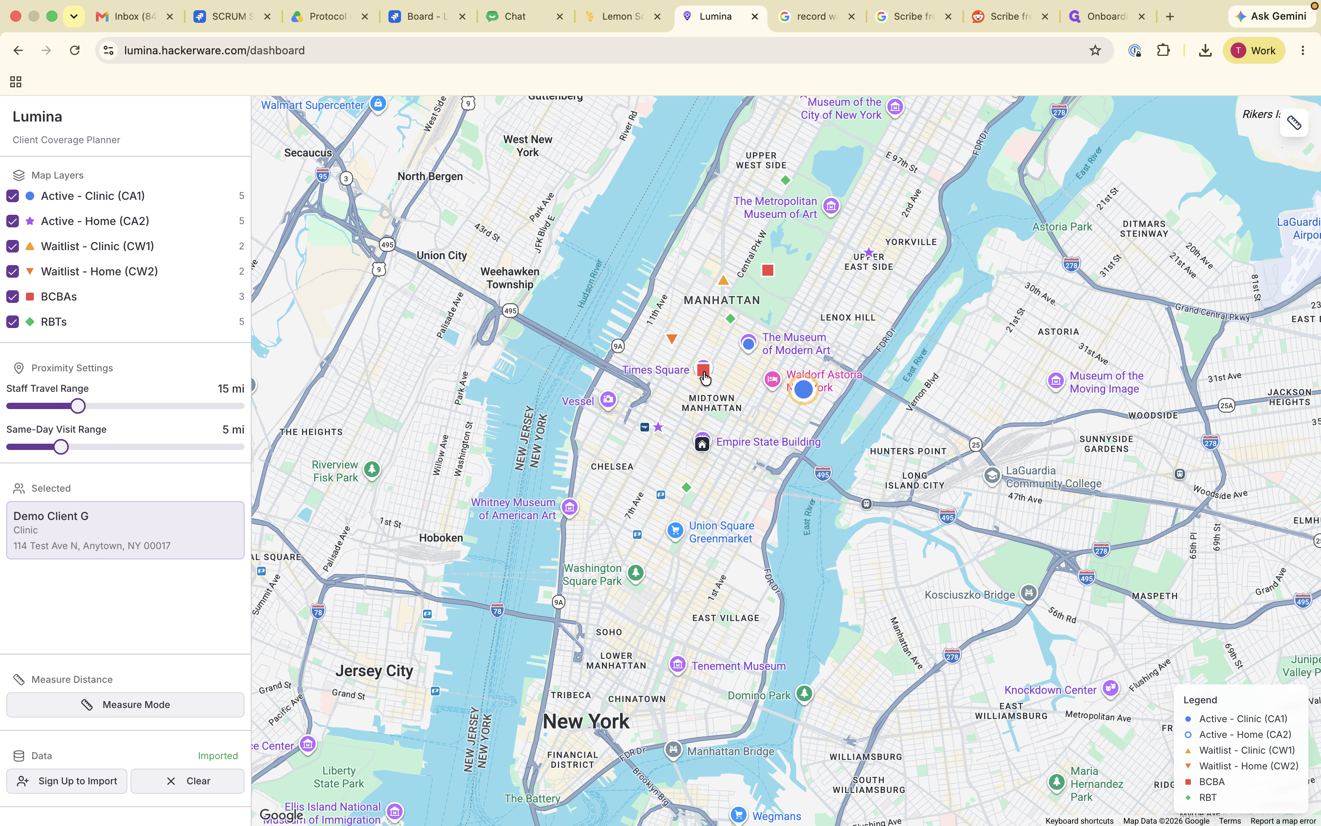Image resolution: width=1321 pixels, height=826 pixels.
Task: Select the green RBT diamond in Upper West Side
Action: coord(785,180)
